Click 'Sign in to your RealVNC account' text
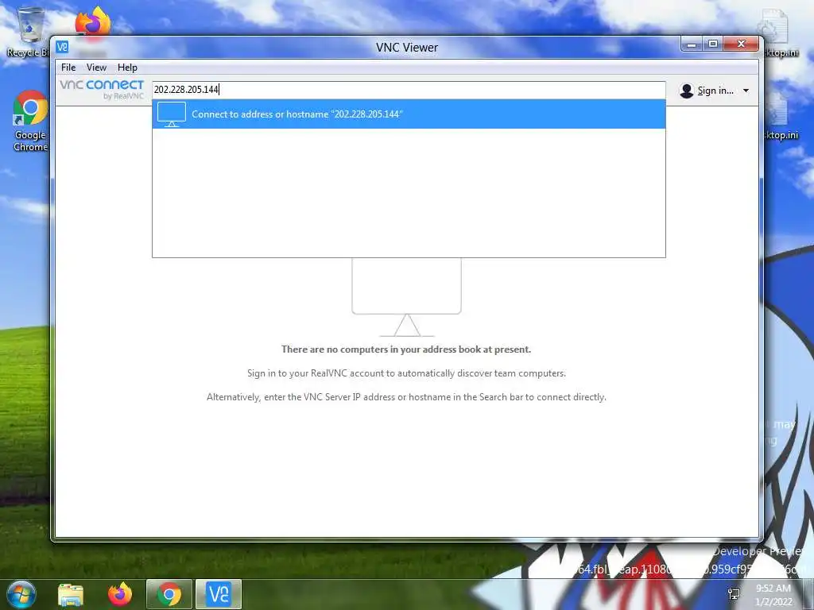This screenshot has height=610, width=814. tap(406, 373)
